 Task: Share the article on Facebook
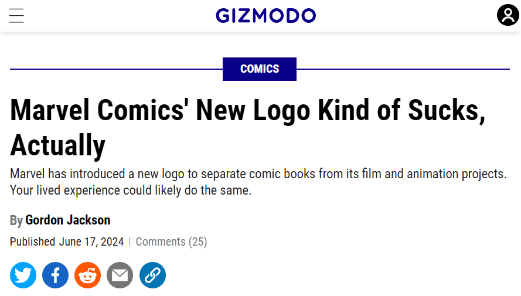56,275
